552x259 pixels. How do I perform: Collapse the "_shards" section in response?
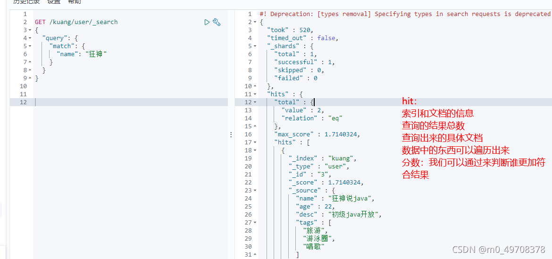point(255,46)
